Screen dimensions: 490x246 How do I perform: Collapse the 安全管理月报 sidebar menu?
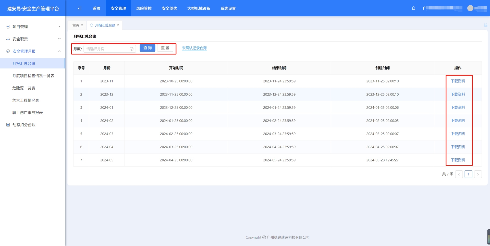[x=33, y=51]
